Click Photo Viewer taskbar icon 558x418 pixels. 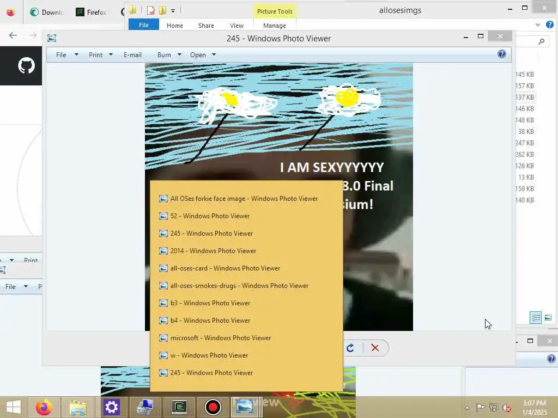245,407
